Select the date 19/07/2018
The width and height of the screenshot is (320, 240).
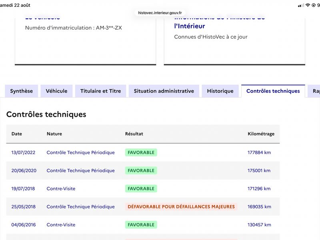[x=23, y=188]
